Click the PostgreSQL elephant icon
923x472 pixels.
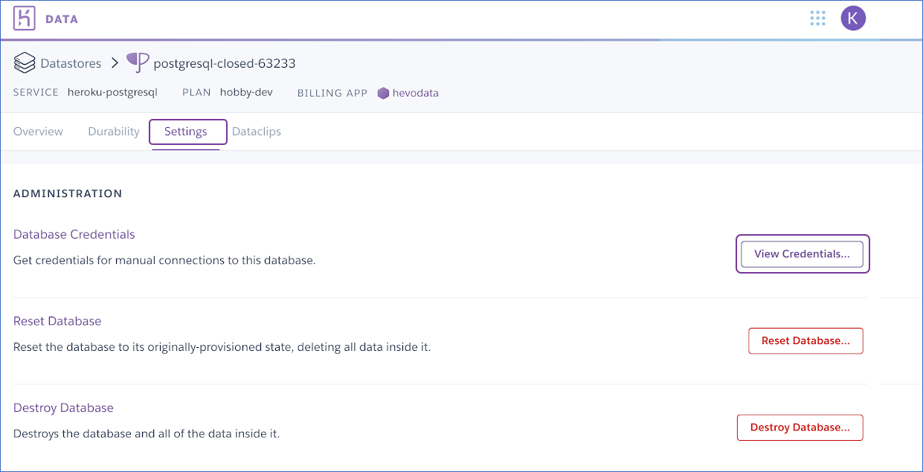(138, 63)
